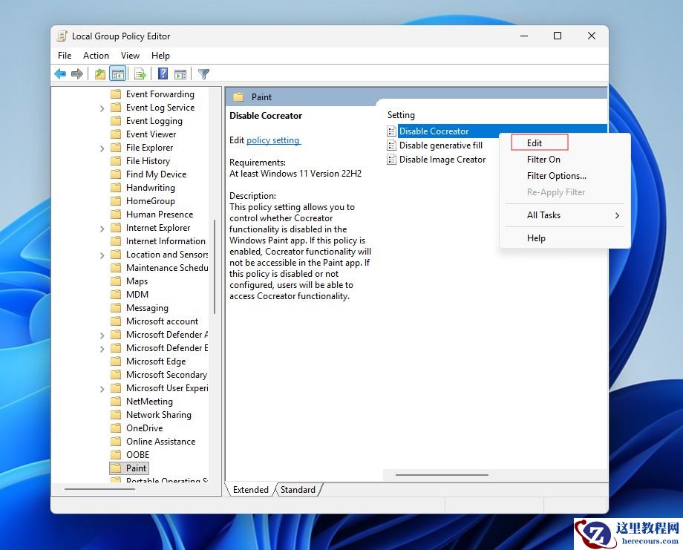Click the Setting column header
Viewport: 683px width, 550px height.
tap(402, 115)
